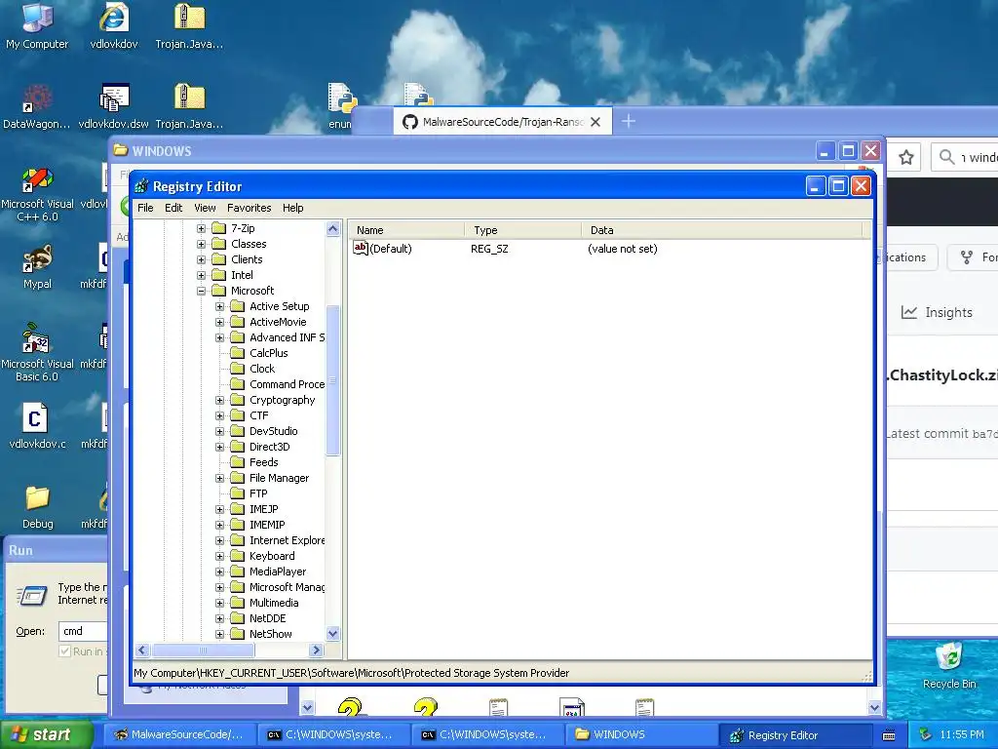This screenshot has height=749, width=998.
Task: Open the Favorites menu in Registry Editor
Action: pyautogui.click(x=249, y=208)
